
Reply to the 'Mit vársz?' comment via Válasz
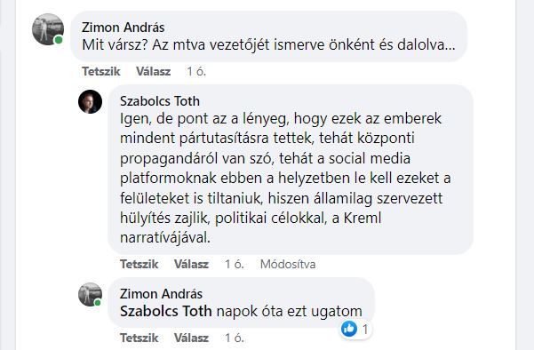(x=153, y=71)
